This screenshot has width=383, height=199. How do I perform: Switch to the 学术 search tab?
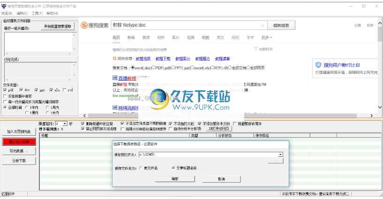click(x=250, y=37)
